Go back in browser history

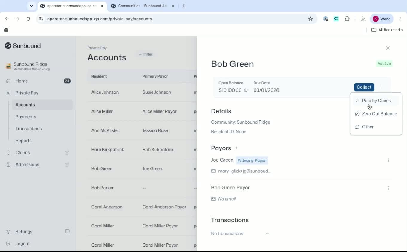[7, 19]
